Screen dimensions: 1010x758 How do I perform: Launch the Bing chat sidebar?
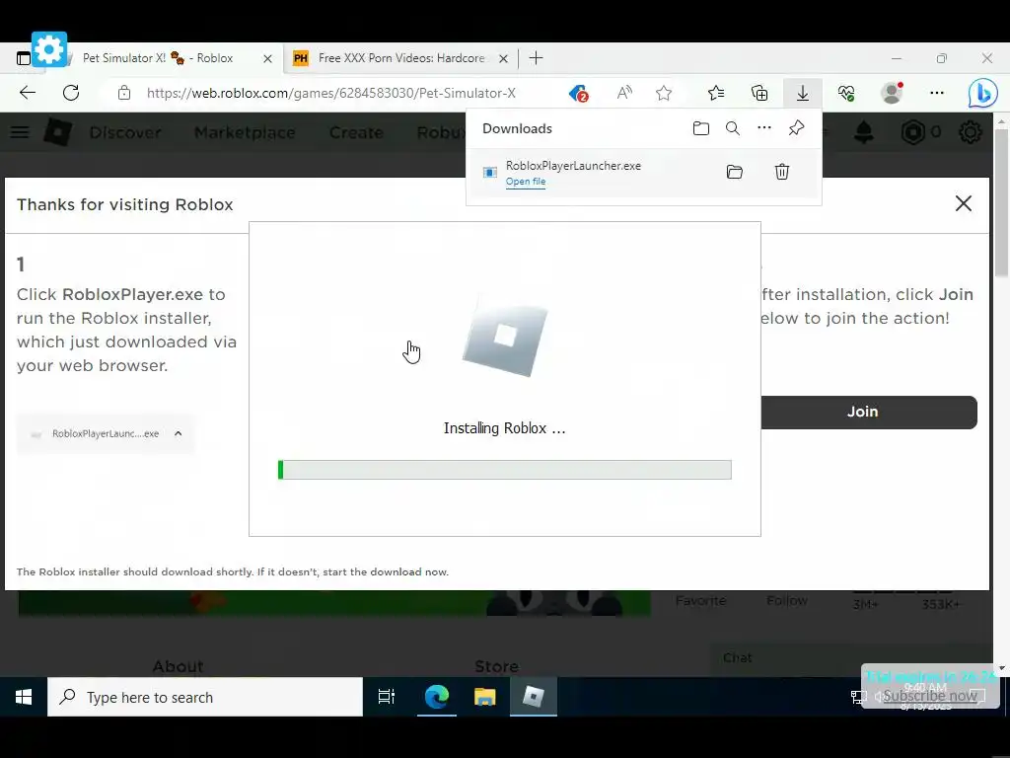tap(983, 94)
